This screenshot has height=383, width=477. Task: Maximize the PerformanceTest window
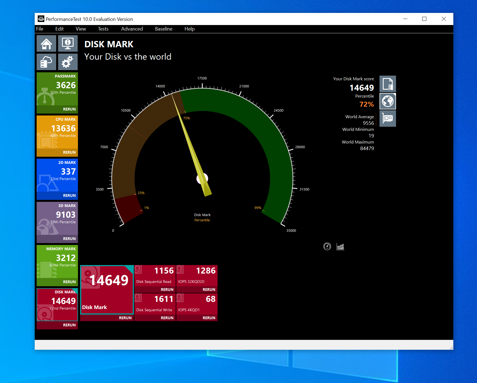[x=424, y=19]
